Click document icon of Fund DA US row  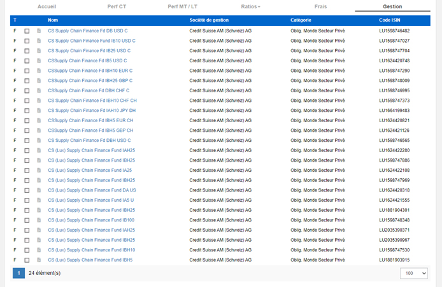39,190
